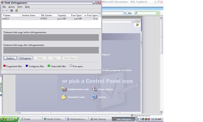Screen dimensions: 203x122
Task: Open the Power Options icon
Action: [x=94, y=89]
